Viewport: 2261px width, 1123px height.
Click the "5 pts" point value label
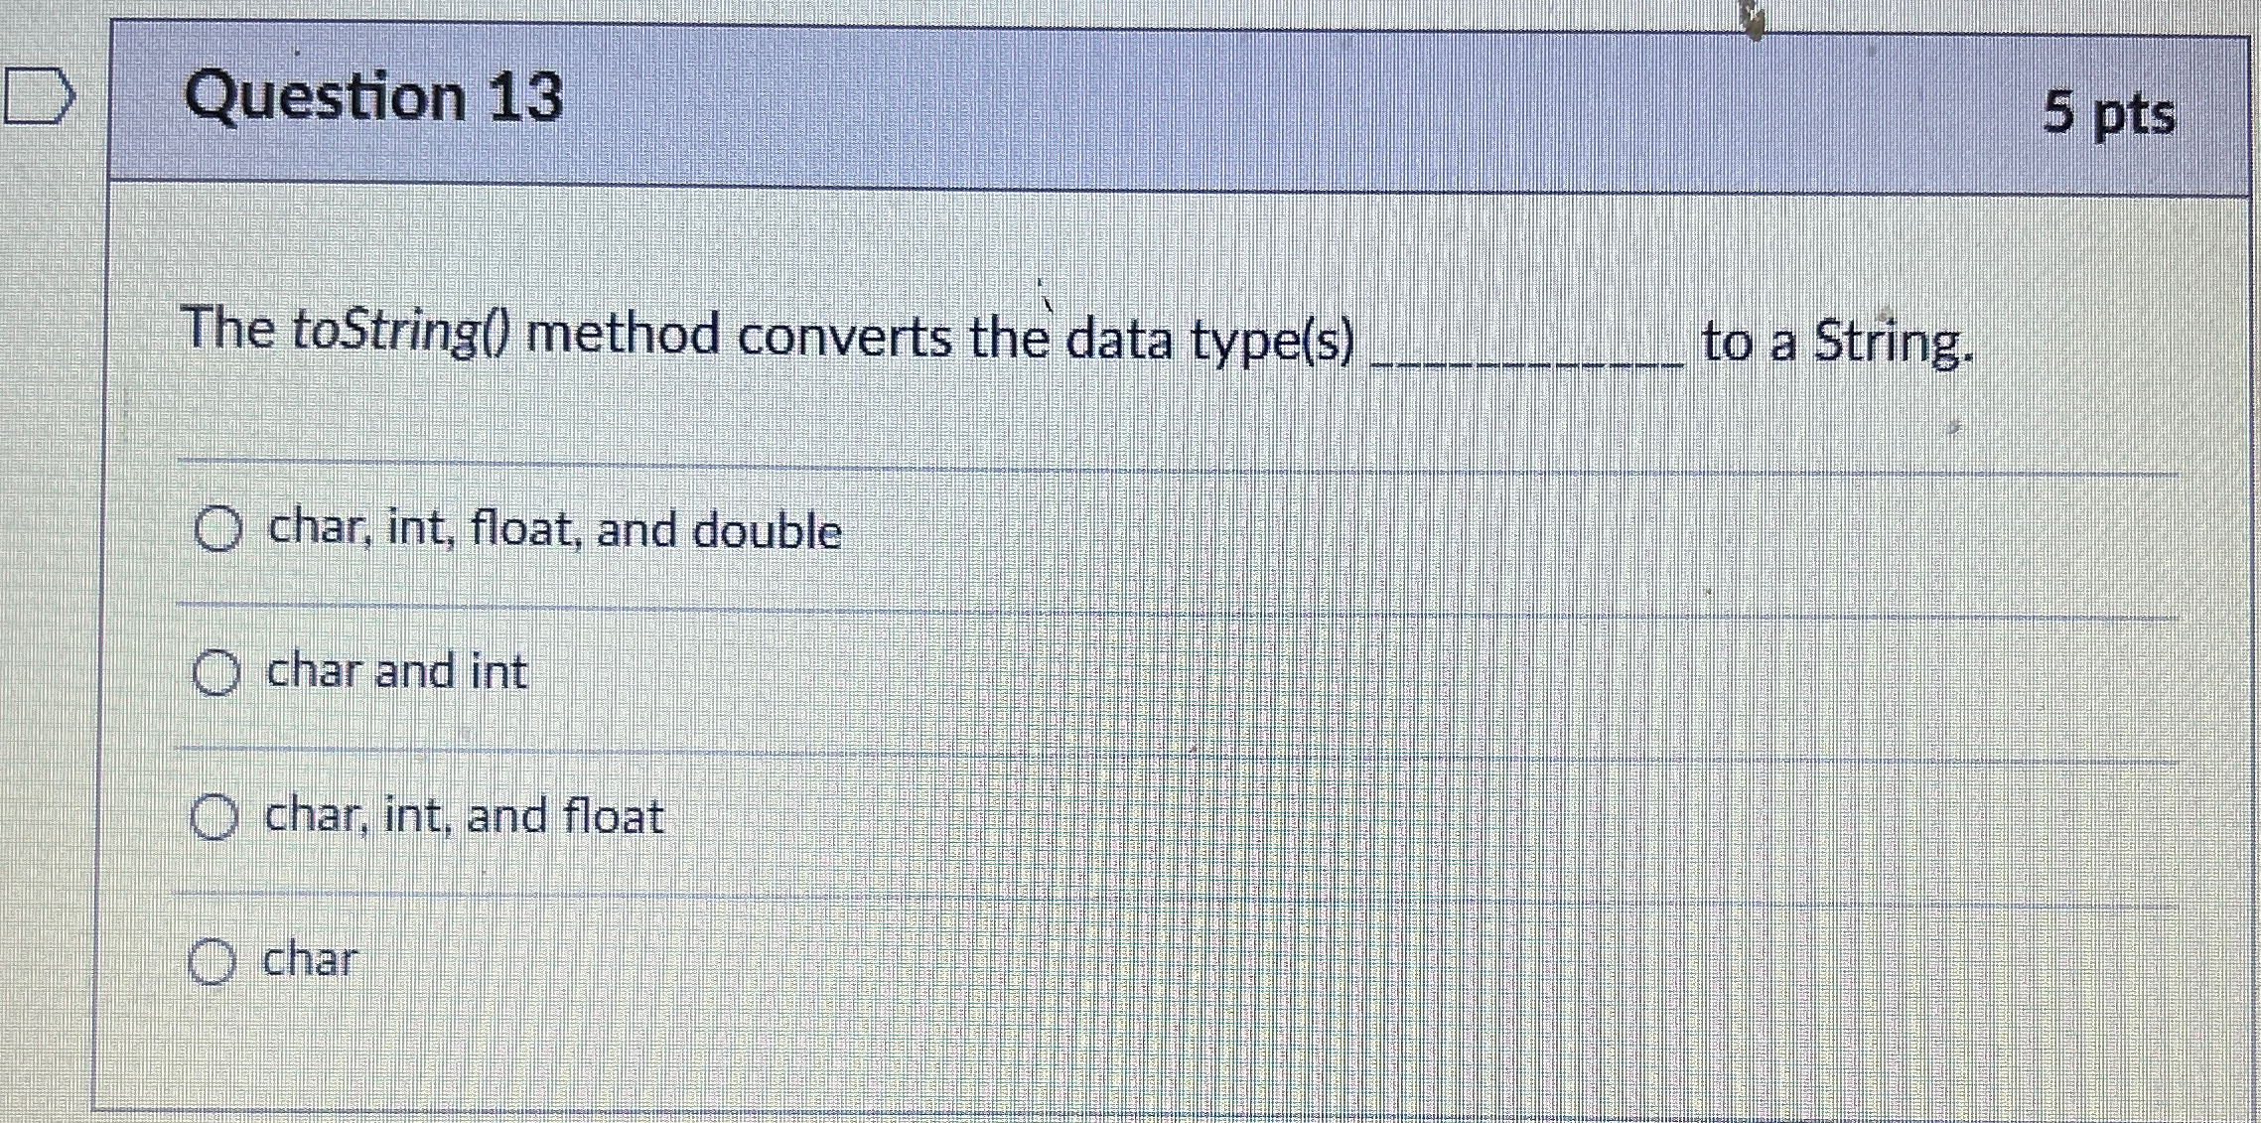coord(2089,114)
